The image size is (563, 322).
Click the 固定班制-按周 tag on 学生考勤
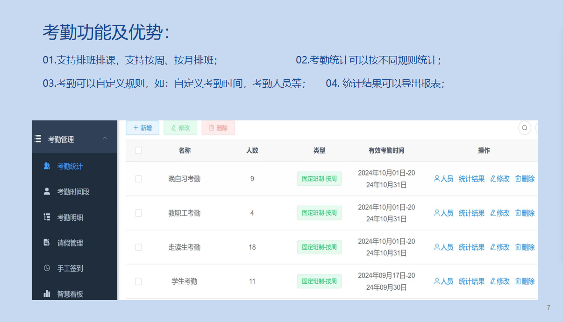[x=319, y=281]
